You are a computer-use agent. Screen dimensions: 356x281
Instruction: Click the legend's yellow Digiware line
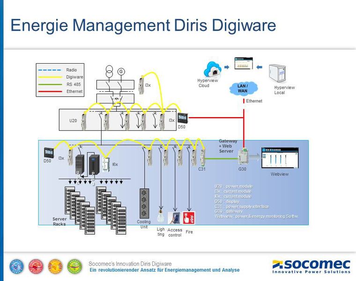(50, 77)
